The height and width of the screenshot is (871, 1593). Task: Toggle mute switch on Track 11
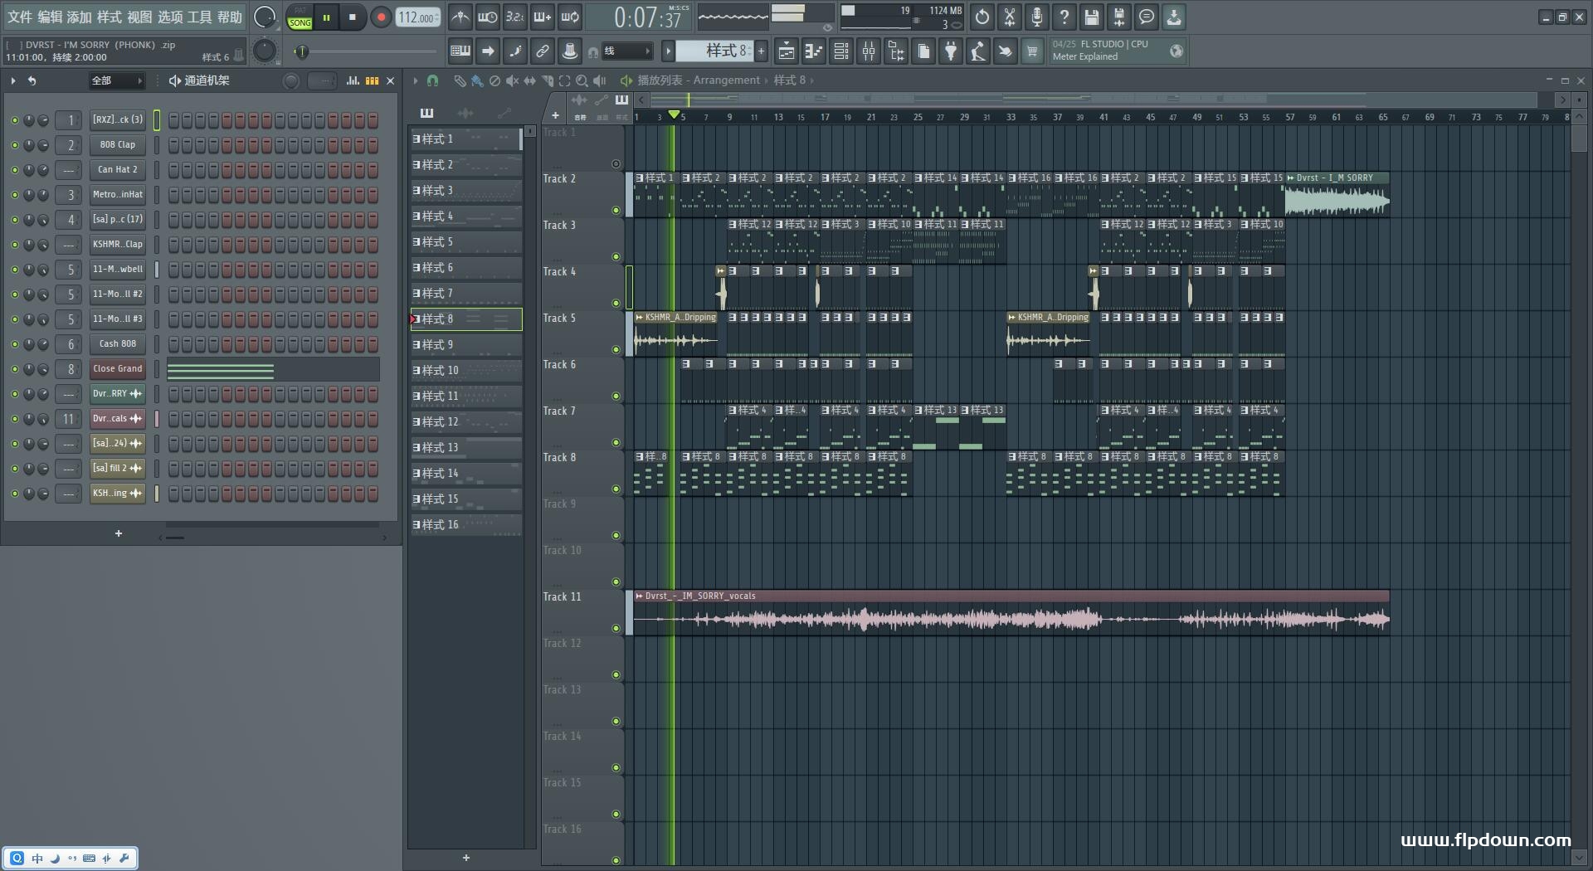coord(616,629)
